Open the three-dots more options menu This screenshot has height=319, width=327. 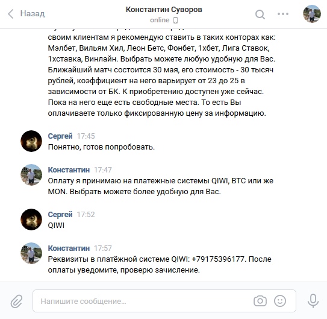(283, 14)
